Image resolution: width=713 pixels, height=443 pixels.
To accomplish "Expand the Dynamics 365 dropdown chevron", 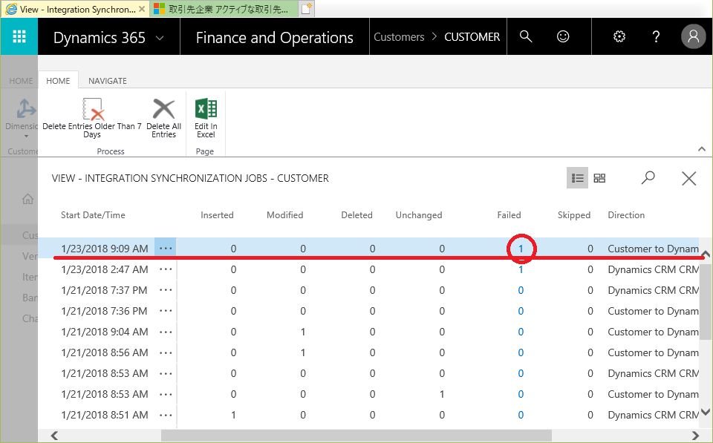I will [x=160, y=38].
